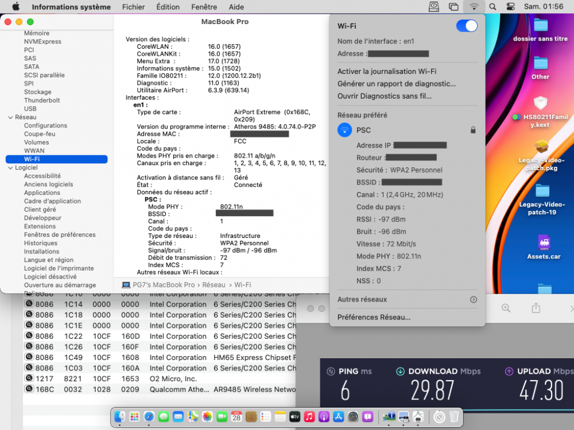Select dossier sans titre desktop folder
This screenshot has width=574, height=430.
540,30
